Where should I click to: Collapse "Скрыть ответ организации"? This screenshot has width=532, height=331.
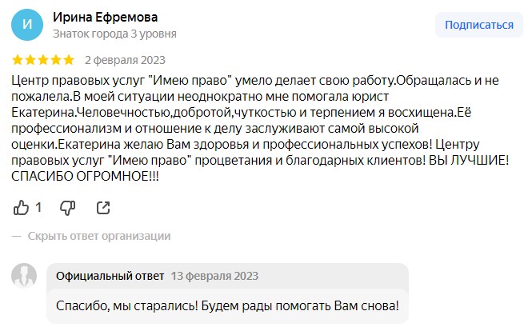click(99, 236)
